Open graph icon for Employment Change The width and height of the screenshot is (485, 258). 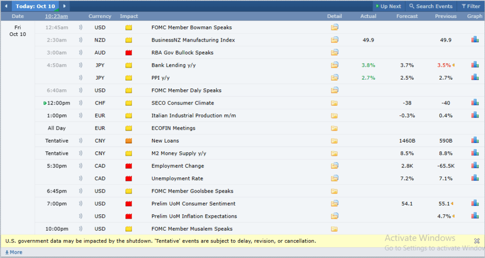[475, 166]
